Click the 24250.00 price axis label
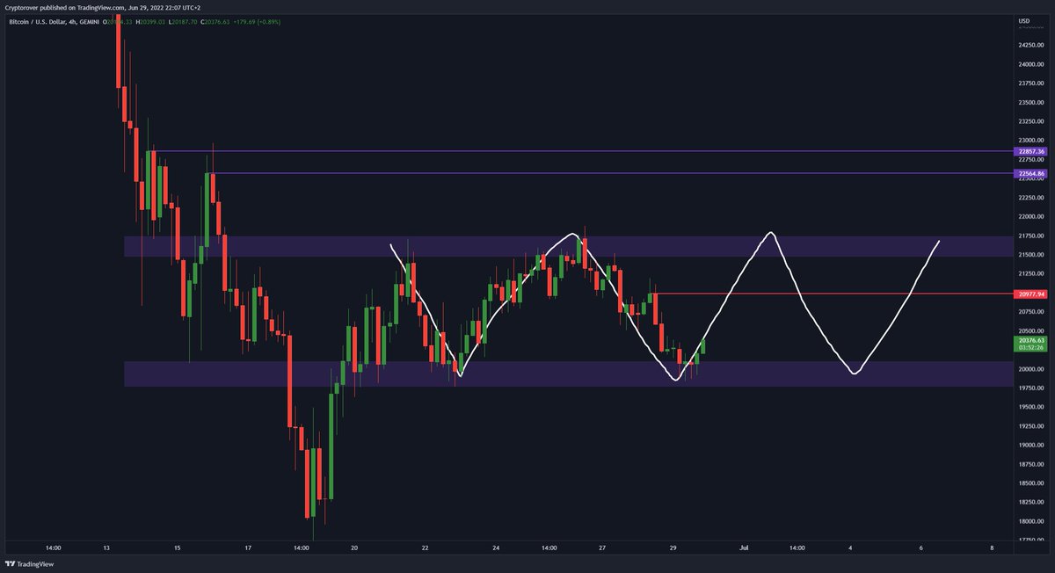 1030,45
